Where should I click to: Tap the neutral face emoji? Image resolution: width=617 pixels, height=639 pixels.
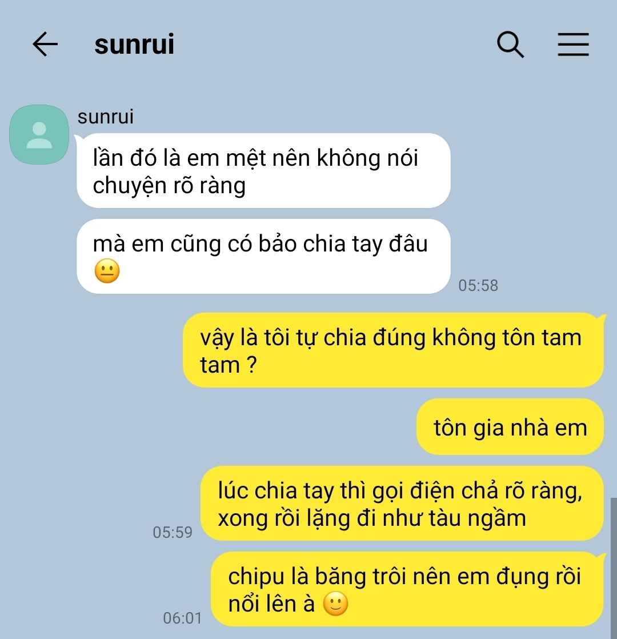tap(107, 271)
